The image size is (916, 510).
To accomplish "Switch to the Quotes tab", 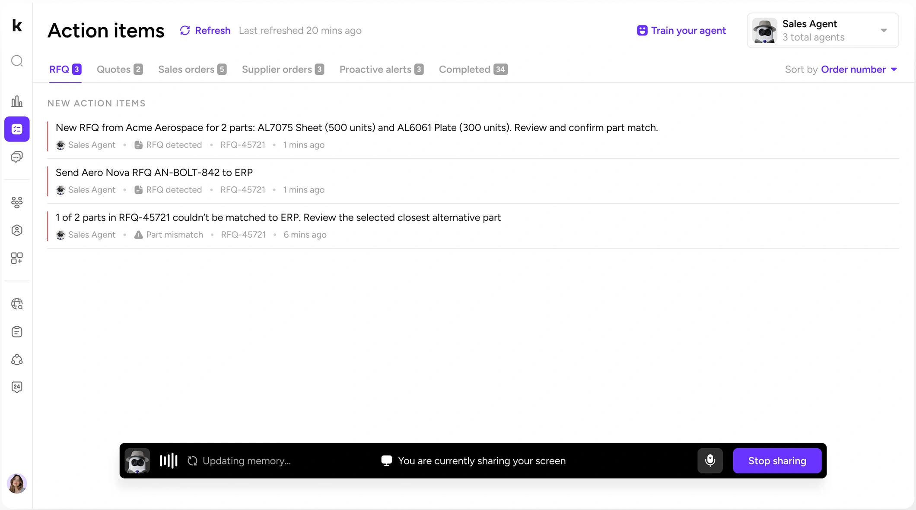I will tap(120, 69).
